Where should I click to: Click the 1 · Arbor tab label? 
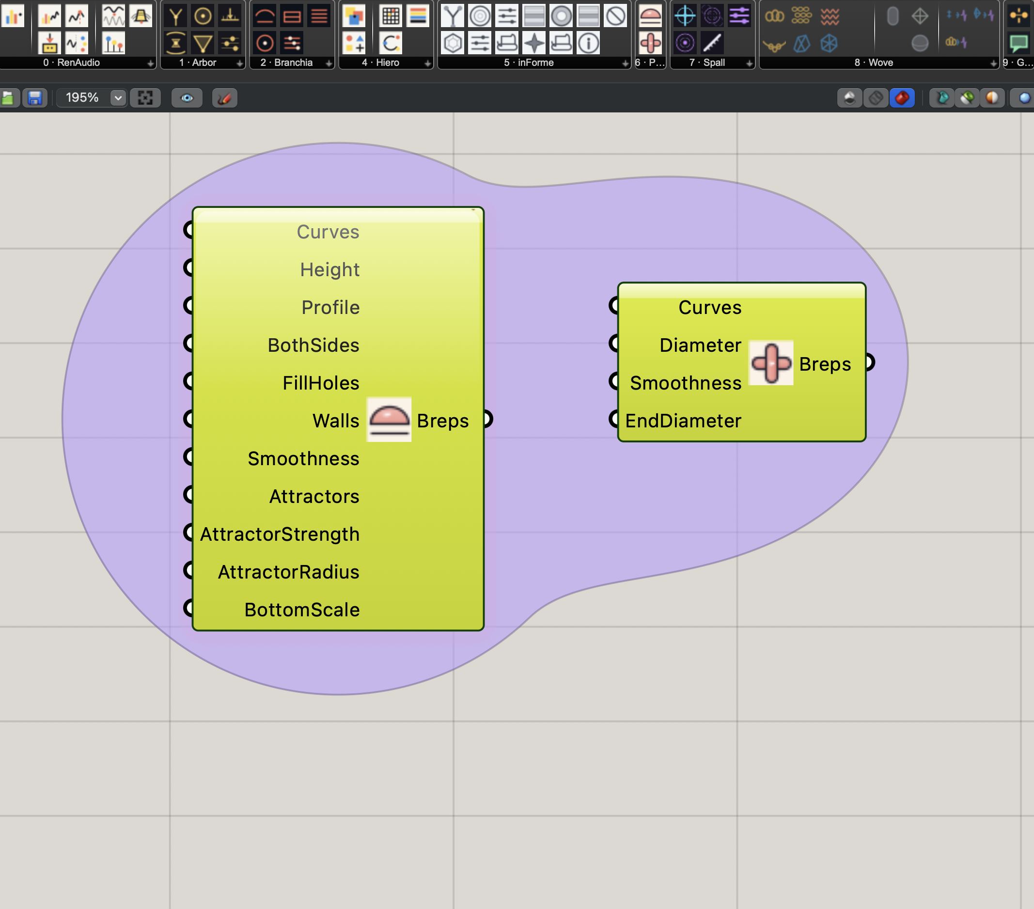(x=198, y=63)
